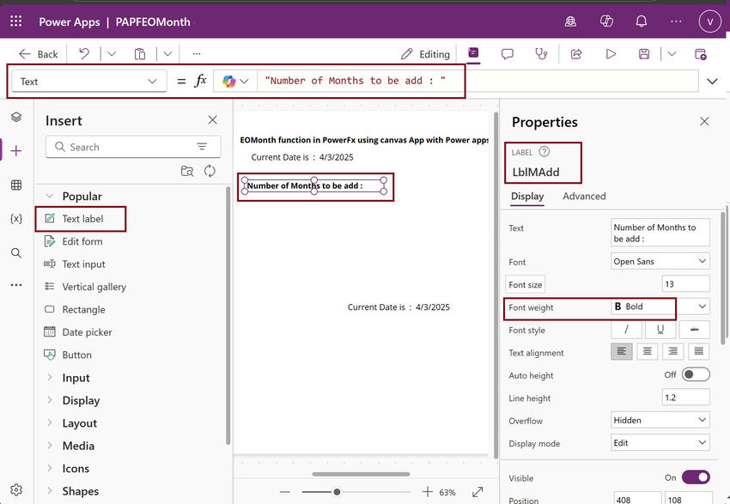Open the Tree view layers icon
This screenshot has width=730, height=504.
coord(15,117)
